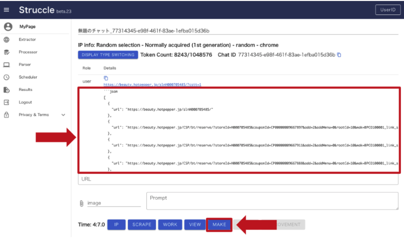Click the Logout exit icon

point(6,102)
